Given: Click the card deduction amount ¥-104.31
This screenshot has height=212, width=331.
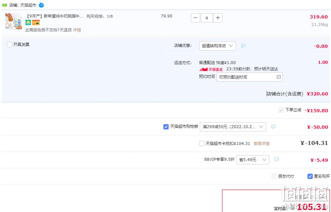Looking at the screenshot, I should coord(314,143).
